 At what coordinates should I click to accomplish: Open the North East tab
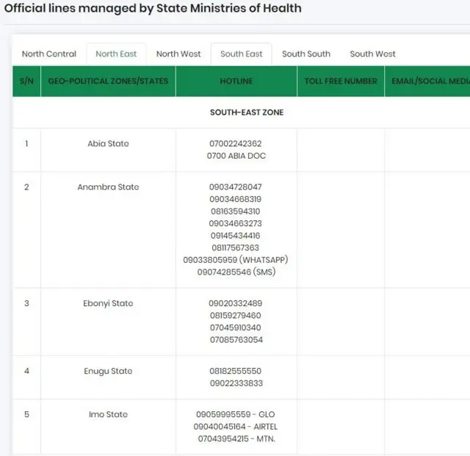coord(116,54)
